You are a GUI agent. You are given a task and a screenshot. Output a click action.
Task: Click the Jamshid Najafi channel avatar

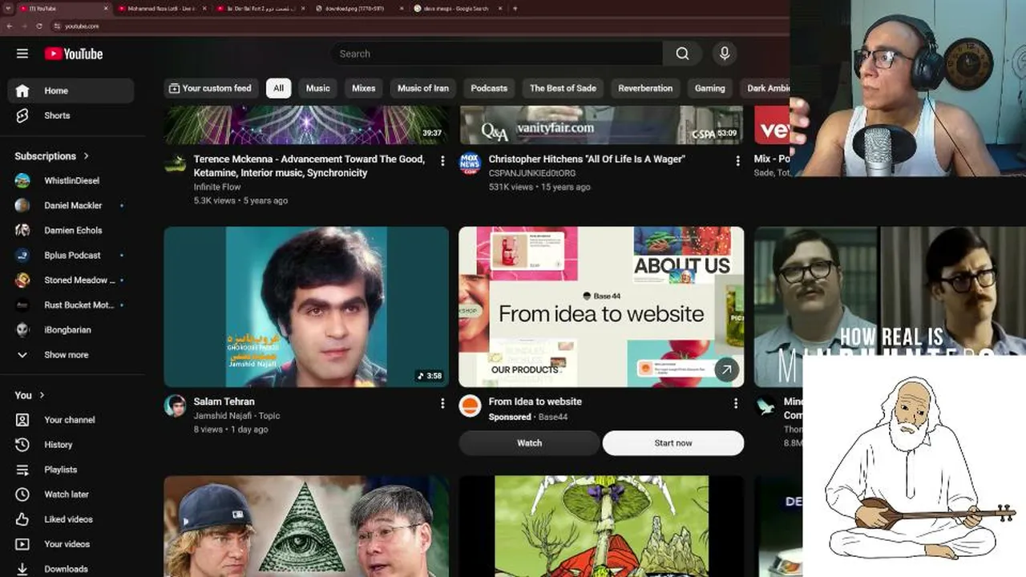click(175, 406)
